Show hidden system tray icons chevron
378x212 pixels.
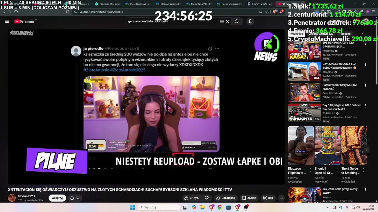coord(328,207)
